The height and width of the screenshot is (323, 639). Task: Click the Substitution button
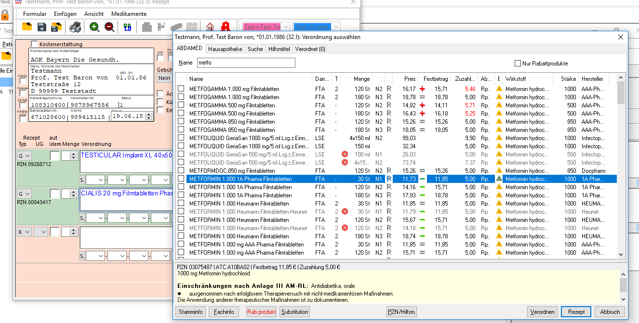[294, 311]
